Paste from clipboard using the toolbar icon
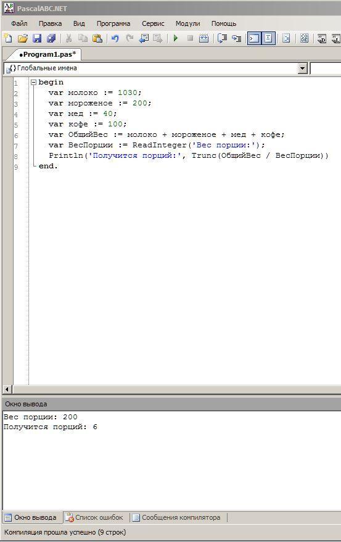 pos(97,38)
